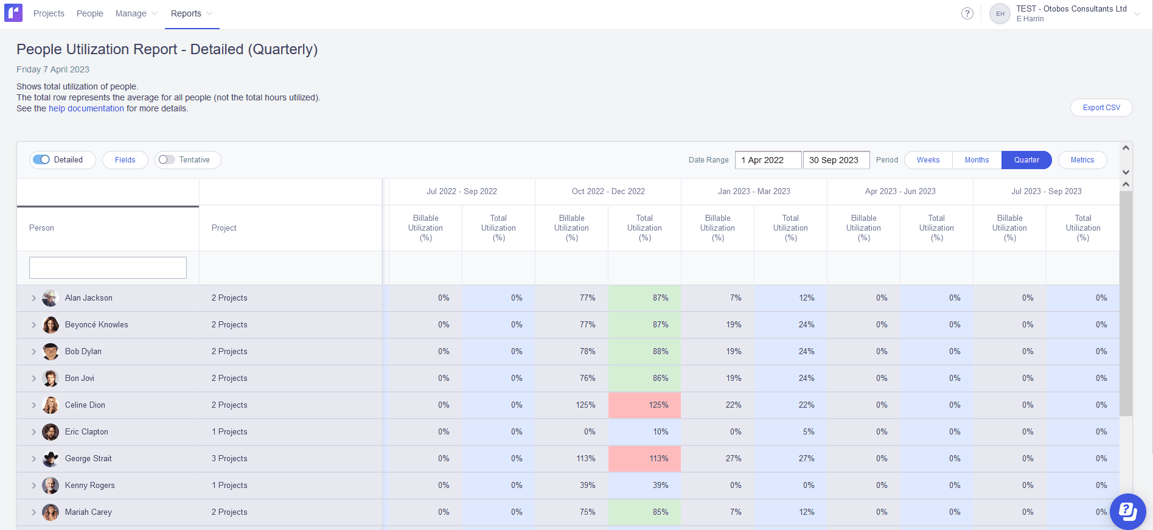Go to the People menu
This screenshot has height=530, width=1153.
pyautogui.click(x=90, y=13)
